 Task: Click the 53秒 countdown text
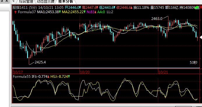pyautogui.click(x=194, y=63)
